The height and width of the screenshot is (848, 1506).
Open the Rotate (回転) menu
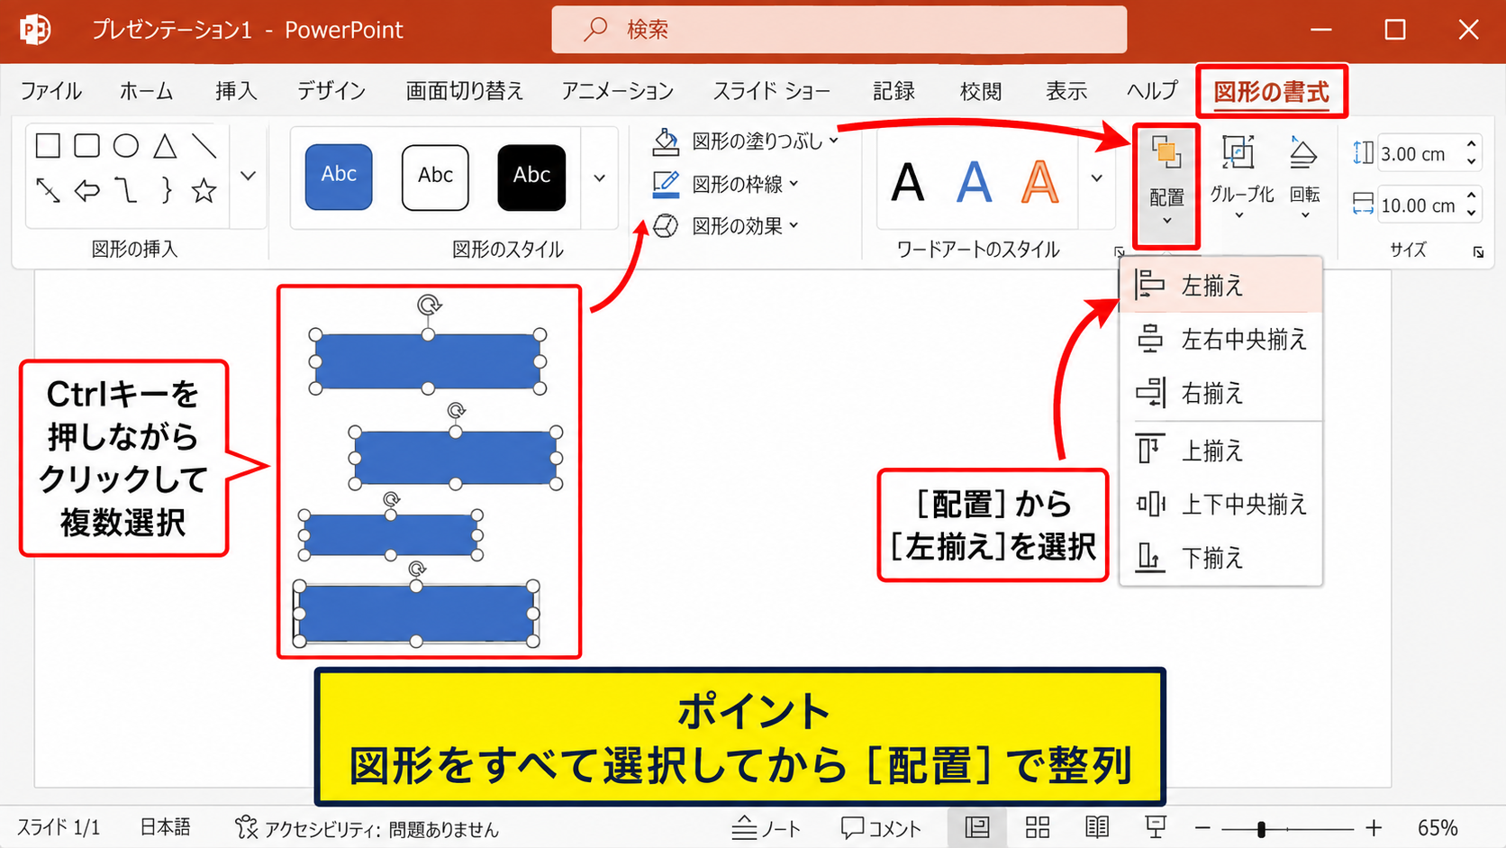(1304, 178)
